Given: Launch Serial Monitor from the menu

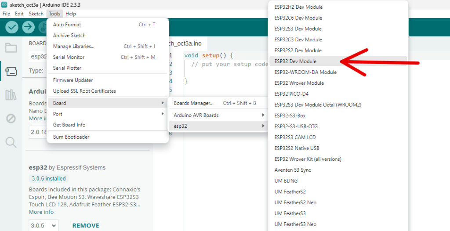Looking at the screenshot, I should pyautogui.click(x=108, y=57).
